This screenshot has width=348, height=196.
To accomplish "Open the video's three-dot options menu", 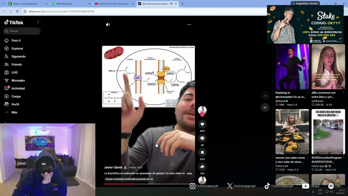I will 189,24.
